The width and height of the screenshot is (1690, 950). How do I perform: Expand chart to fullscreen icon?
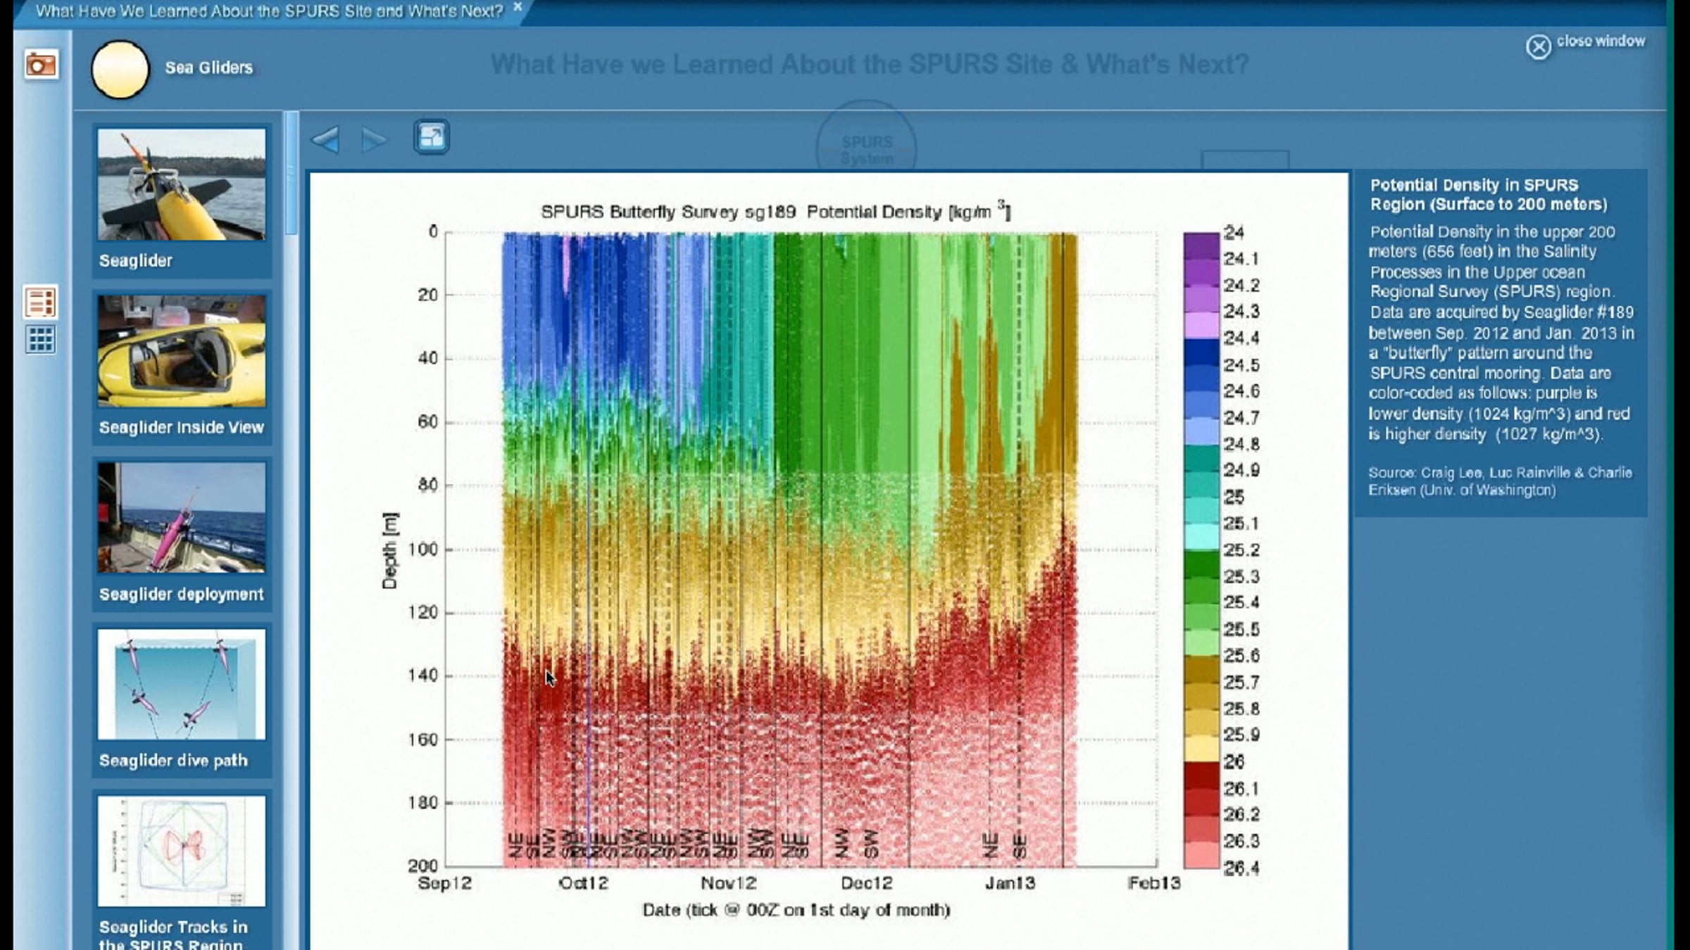(x=431, y=137)
